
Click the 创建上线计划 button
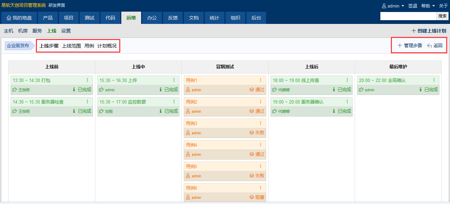pos(429,31)
